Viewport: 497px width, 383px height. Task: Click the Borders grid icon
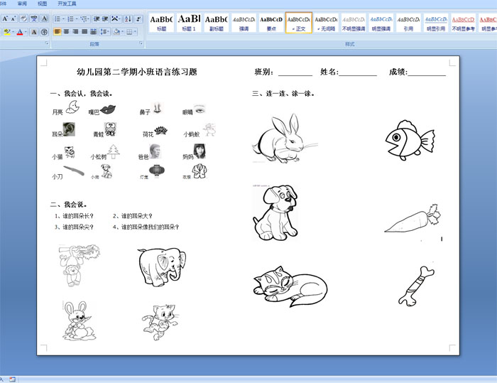pyautogui.click(x=129, y=32)
